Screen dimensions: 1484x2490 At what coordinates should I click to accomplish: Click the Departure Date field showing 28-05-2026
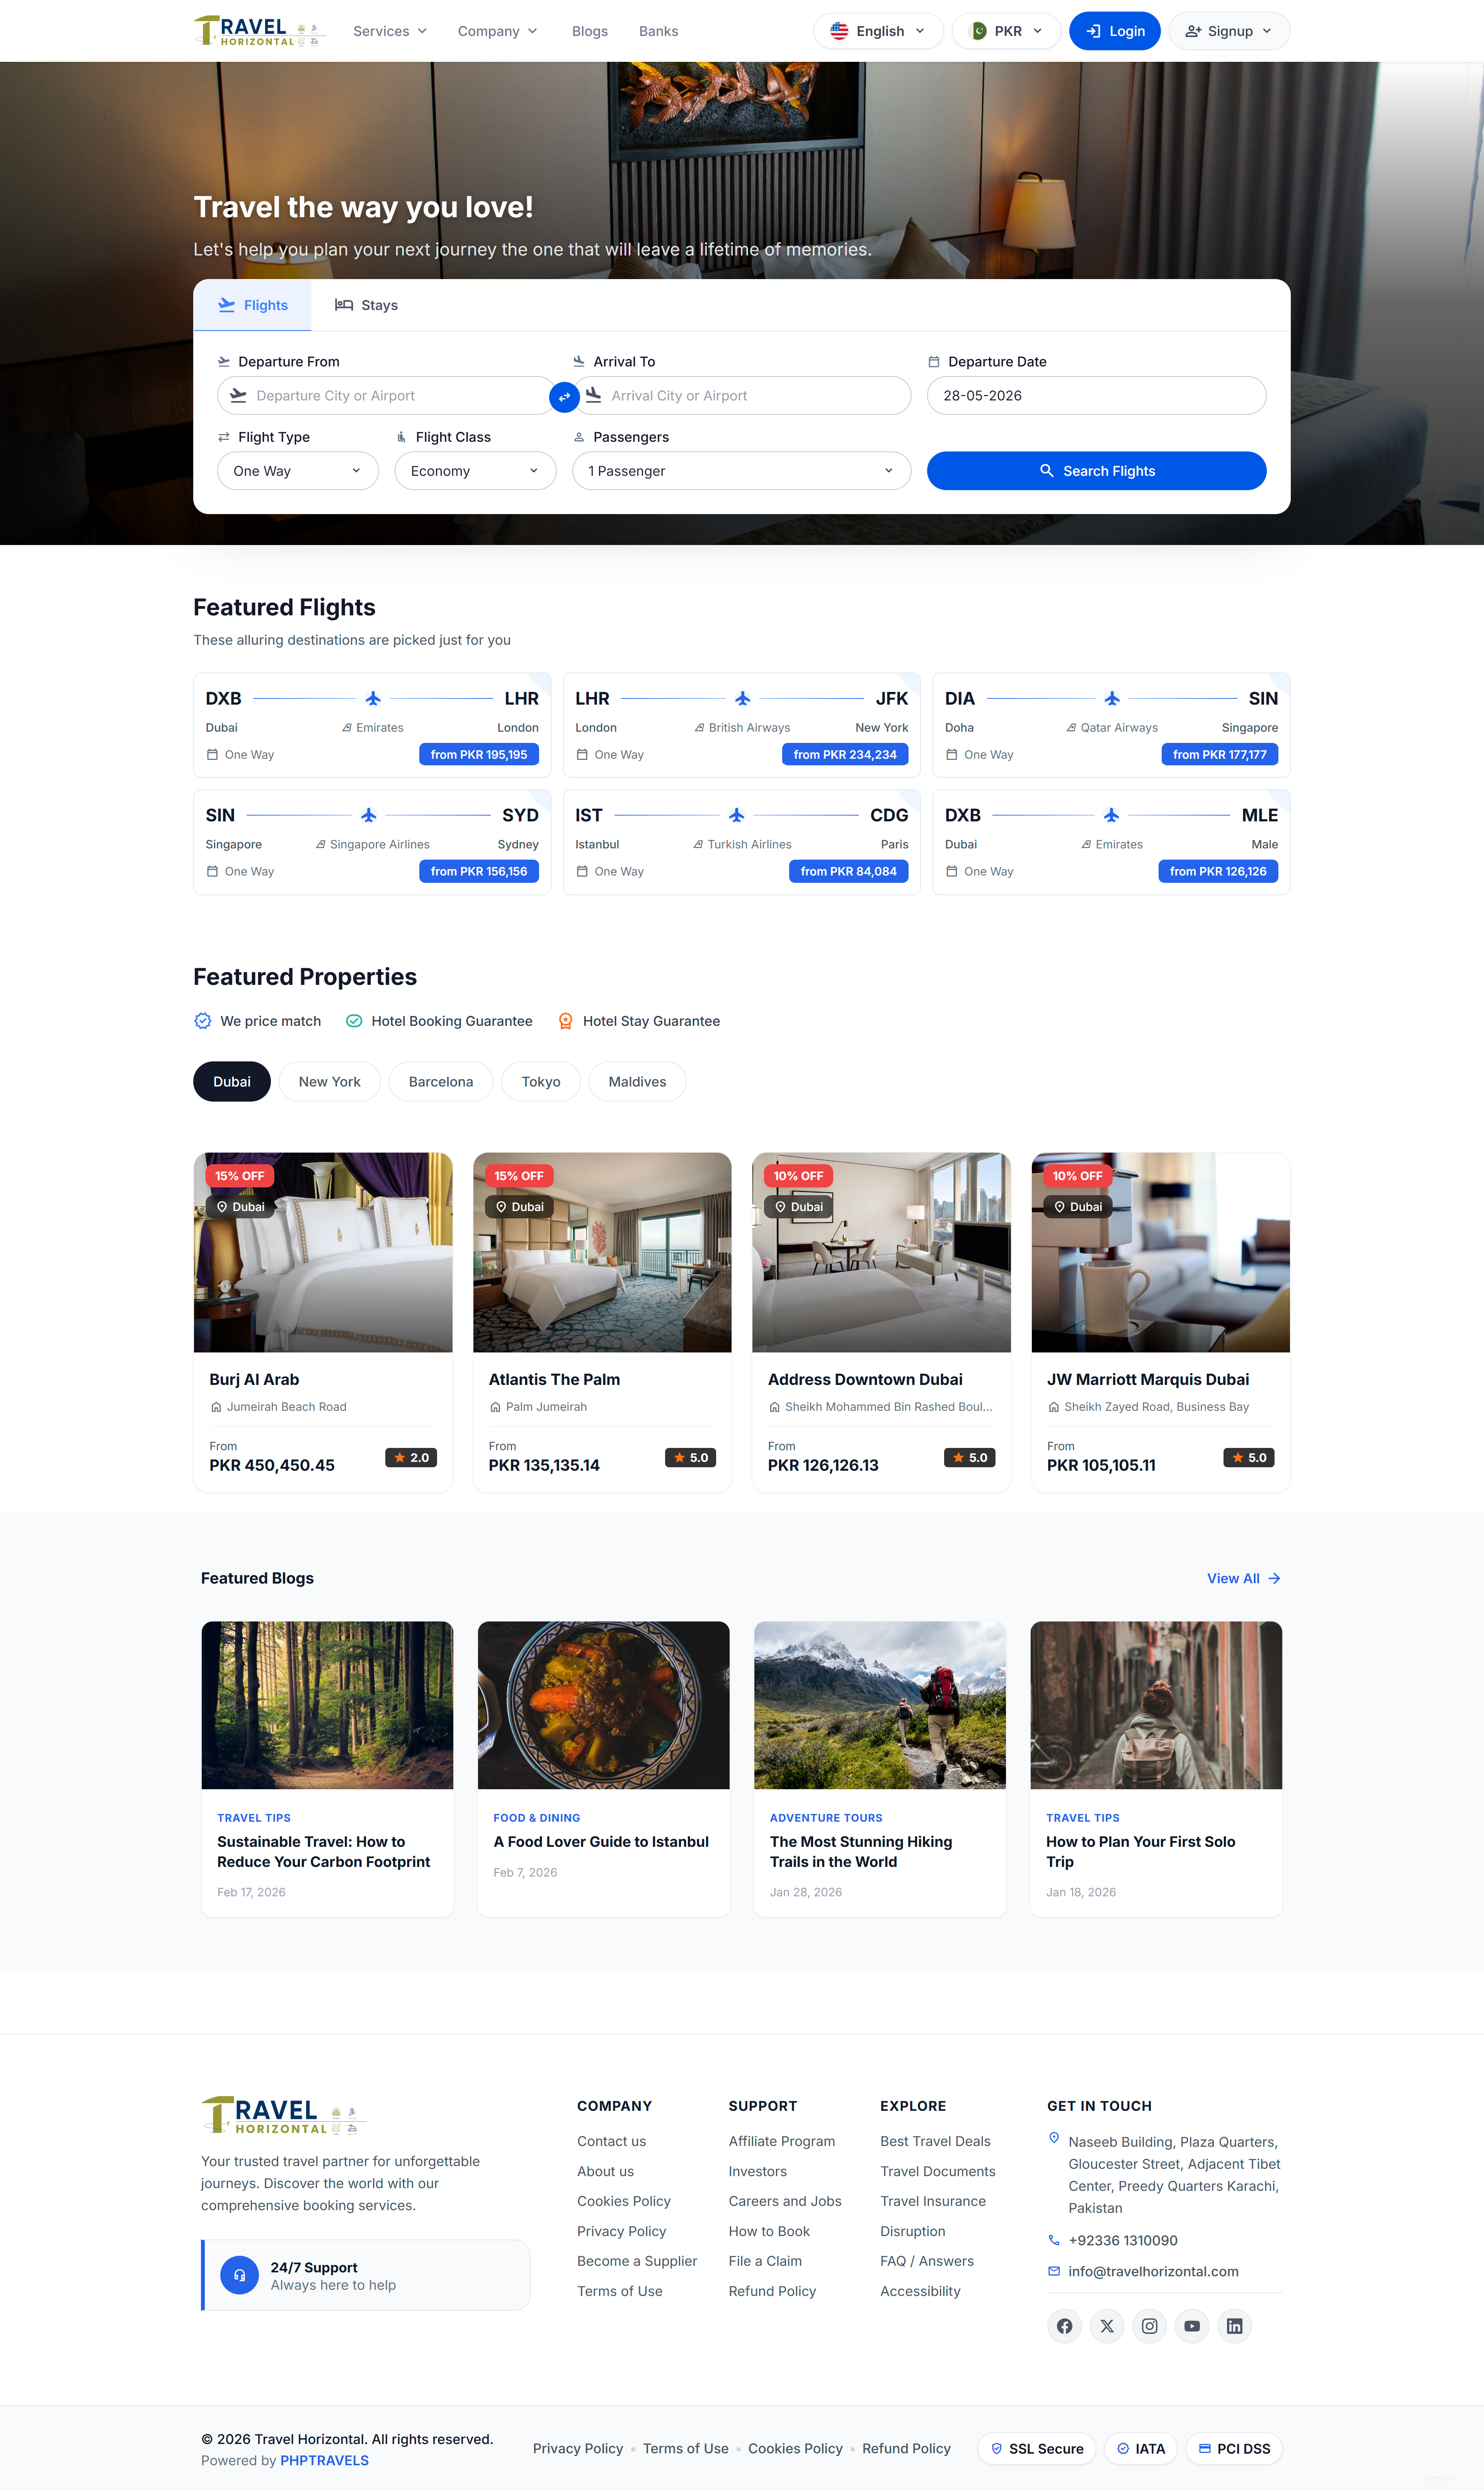pyautogui.click(x=1096, y=396)
